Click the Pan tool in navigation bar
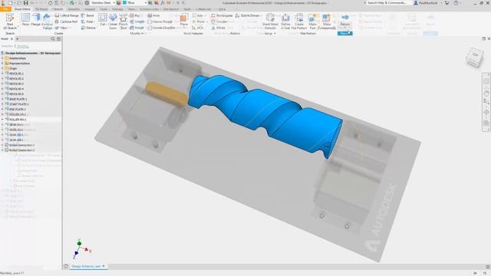Image resolution: width=491 pixels, height=276 pixels. [486, 93]
